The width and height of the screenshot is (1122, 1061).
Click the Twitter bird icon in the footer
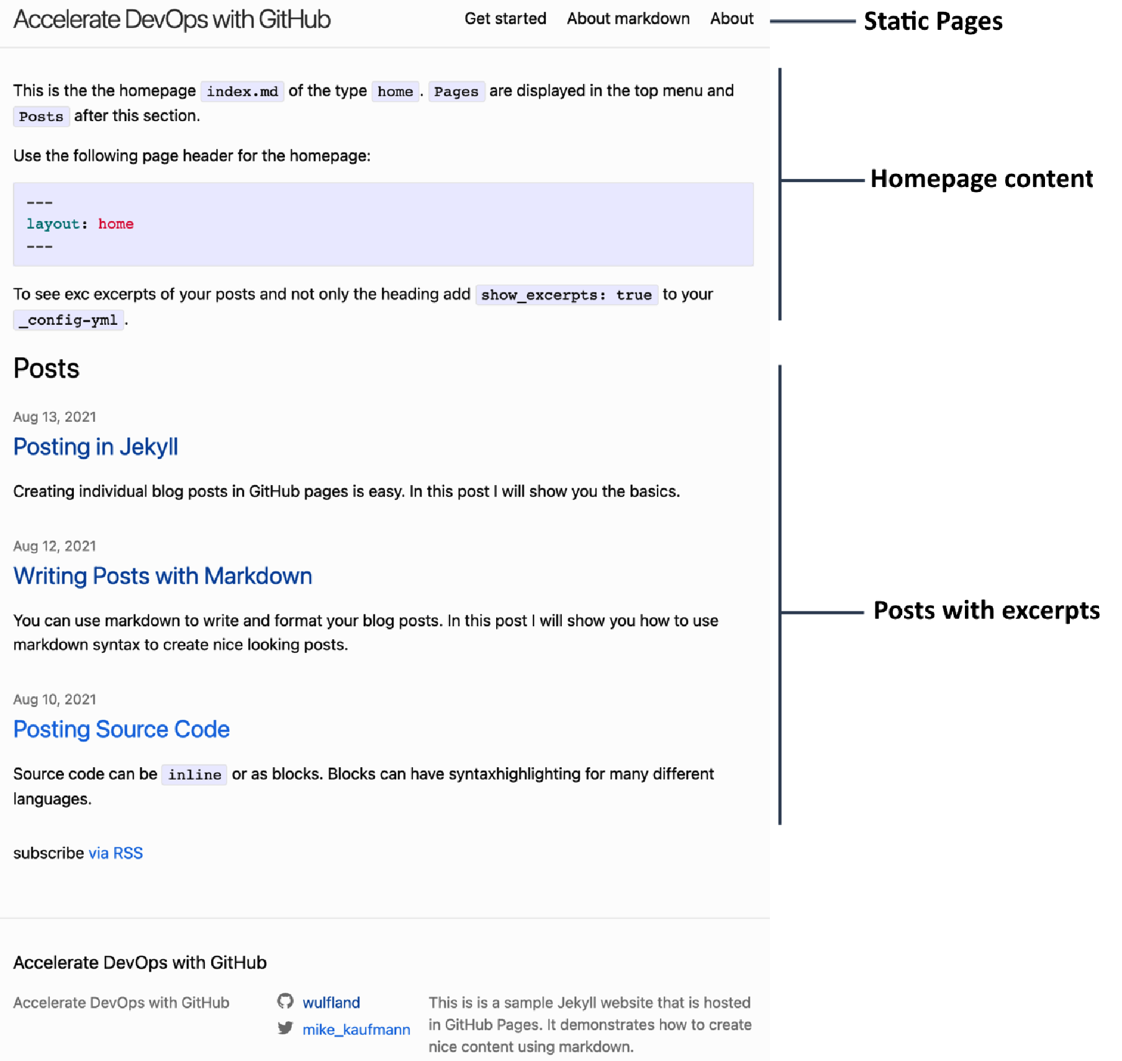point(285,1028)
